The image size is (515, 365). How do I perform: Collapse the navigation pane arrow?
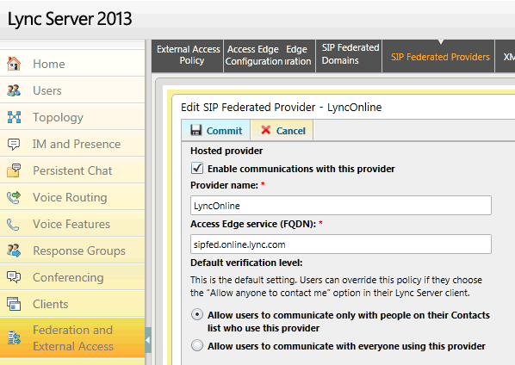click(x=148, y=340)
